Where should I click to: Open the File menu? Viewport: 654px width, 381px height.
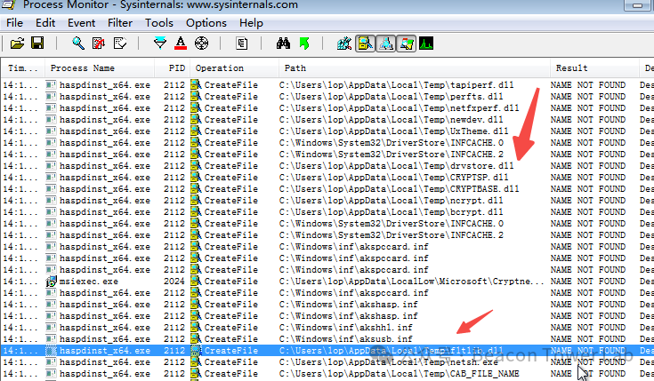point(14,23)
